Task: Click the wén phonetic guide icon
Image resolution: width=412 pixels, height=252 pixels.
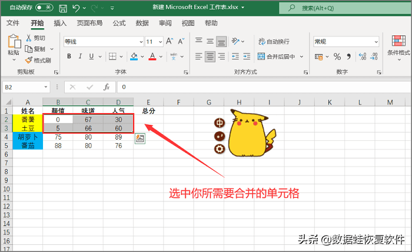Action: [174, 57]
